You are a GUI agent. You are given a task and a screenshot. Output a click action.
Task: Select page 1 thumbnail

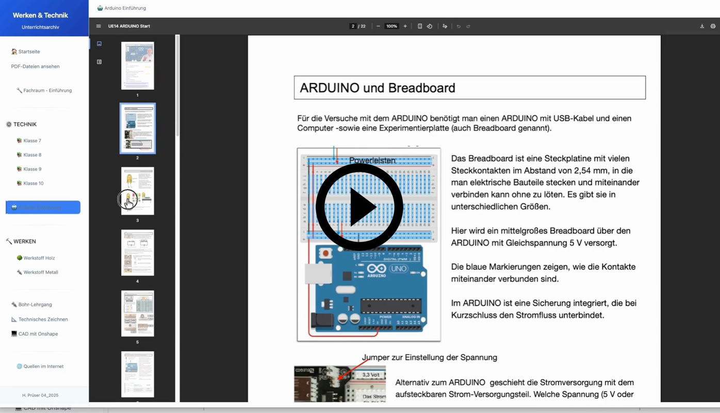pos(137,66)
